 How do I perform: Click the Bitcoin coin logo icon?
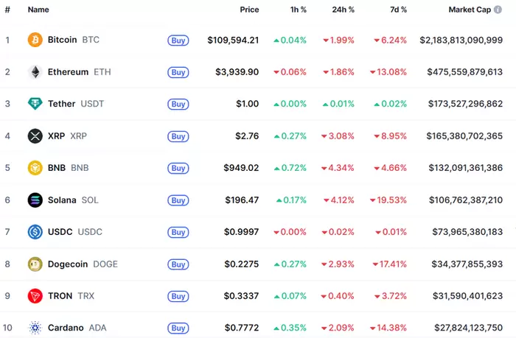click(x=35, y=40)
